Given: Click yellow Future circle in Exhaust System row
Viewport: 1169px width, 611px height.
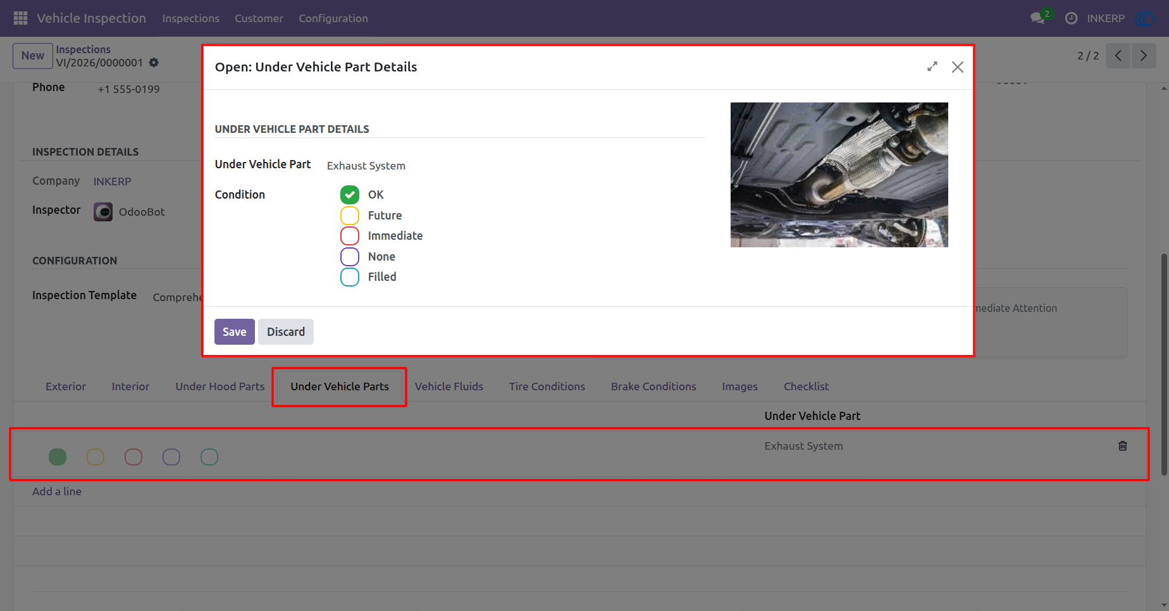Looking at the screenshot, I should 96,457.
